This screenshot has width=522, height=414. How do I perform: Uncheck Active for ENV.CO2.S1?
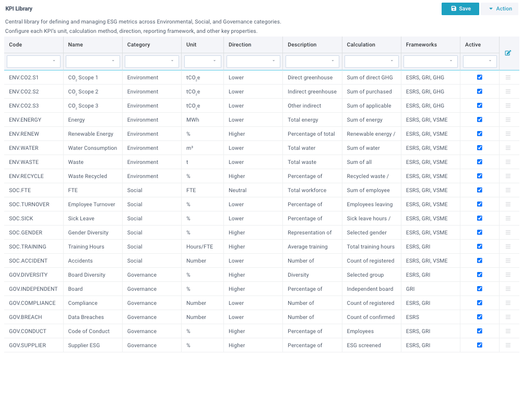[x=479, y=77]
